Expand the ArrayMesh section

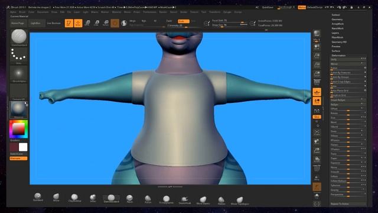click(x=338, y=24)
